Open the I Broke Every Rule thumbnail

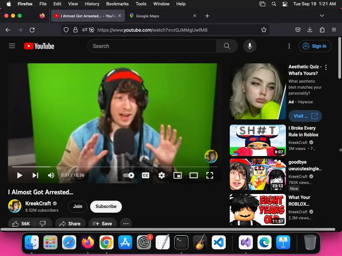[258, 140]
